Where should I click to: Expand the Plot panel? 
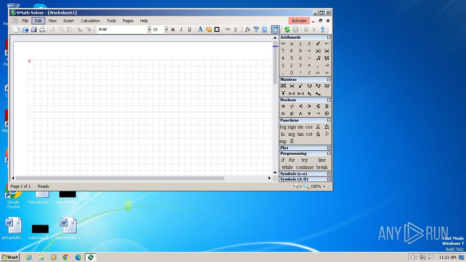point(329,148)
